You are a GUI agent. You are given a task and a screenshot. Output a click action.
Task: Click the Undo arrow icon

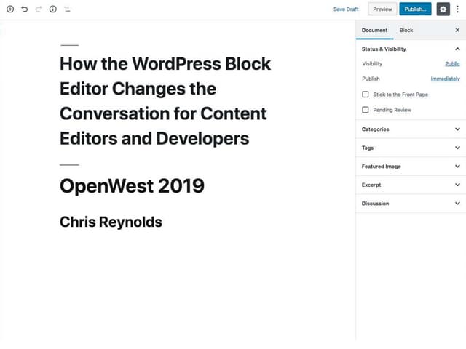coord(24,9)
